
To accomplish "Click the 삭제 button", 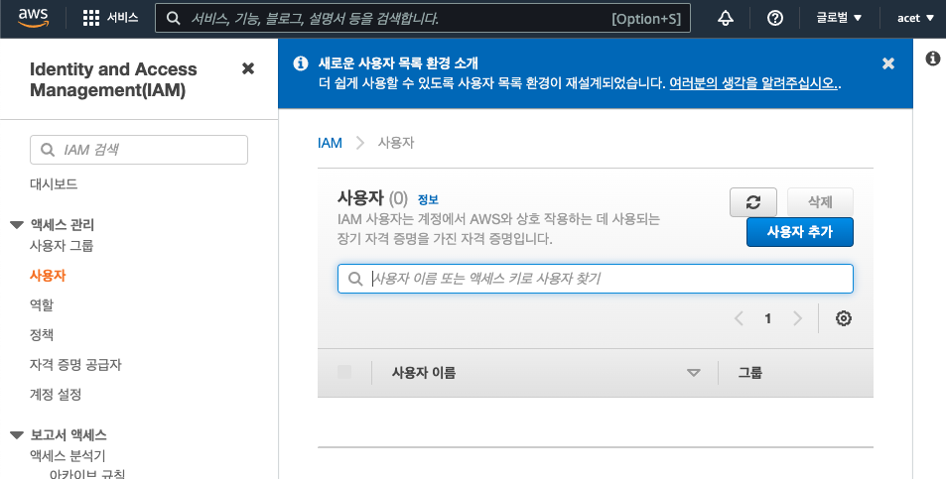I will [821, 202].
